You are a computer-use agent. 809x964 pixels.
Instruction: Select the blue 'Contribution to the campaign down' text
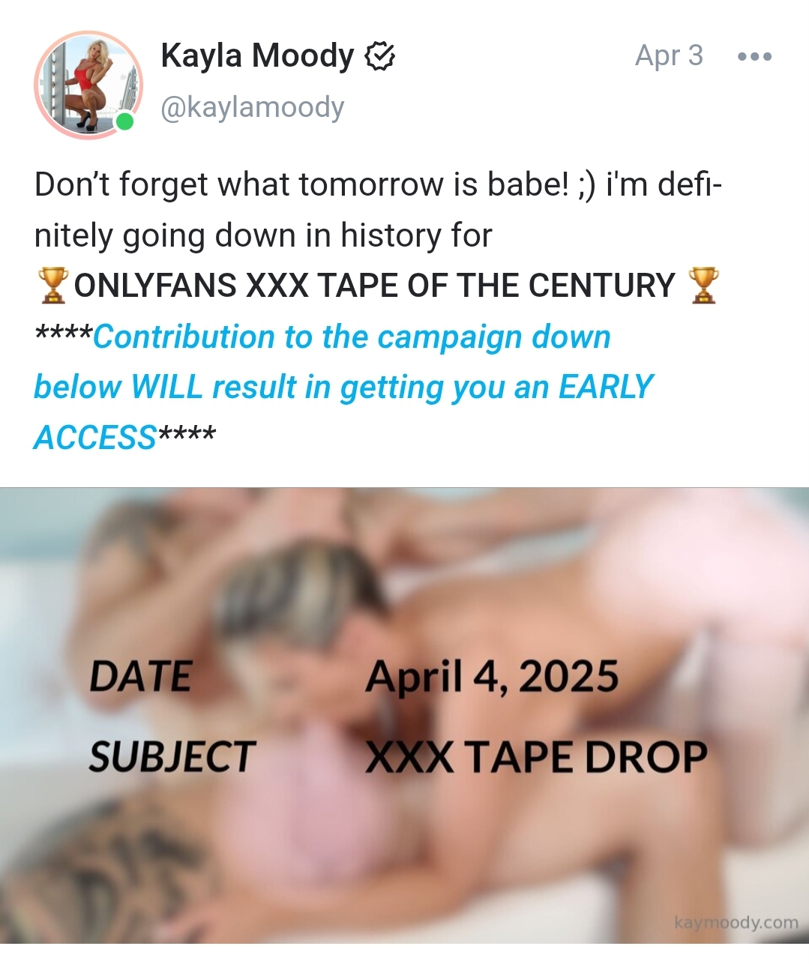click(352, 337)
